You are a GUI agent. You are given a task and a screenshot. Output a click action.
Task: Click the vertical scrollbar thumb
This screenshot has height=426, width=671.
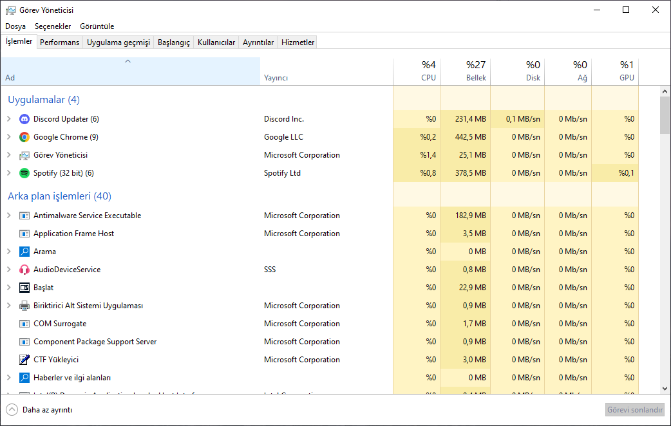click(665, 115)
